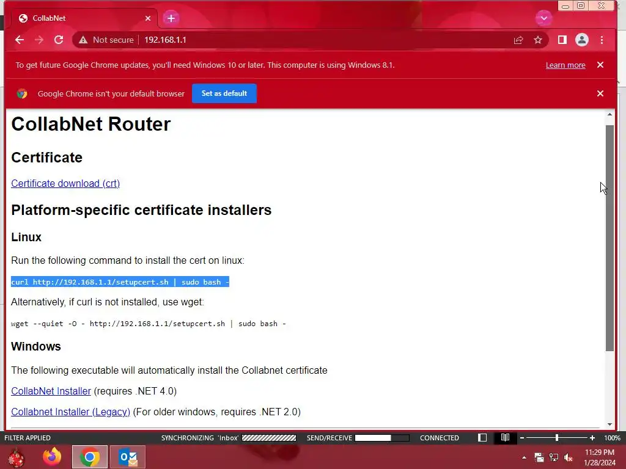Expand the tab search dropdown
Screen dimensions: 626x469
543,18
